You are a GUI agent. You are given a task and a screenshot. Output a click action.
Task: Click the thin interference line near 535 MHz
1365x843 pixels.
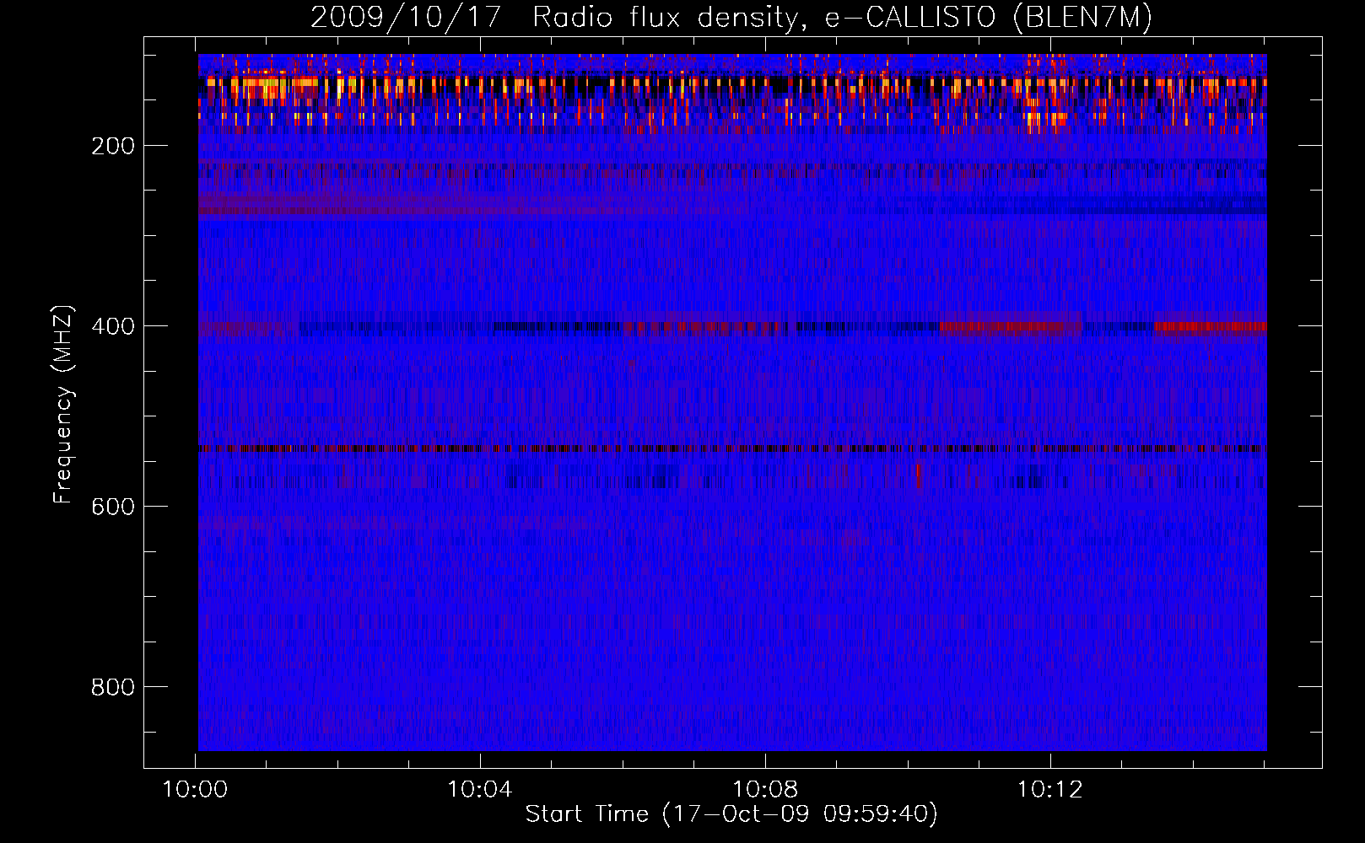click(732, 448)
